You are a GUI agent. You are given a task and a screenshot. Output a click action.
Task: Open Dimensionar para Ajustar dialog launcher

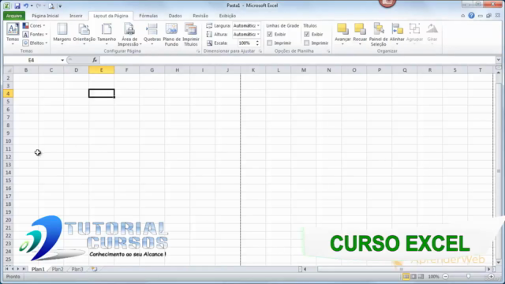pos(260,51)
